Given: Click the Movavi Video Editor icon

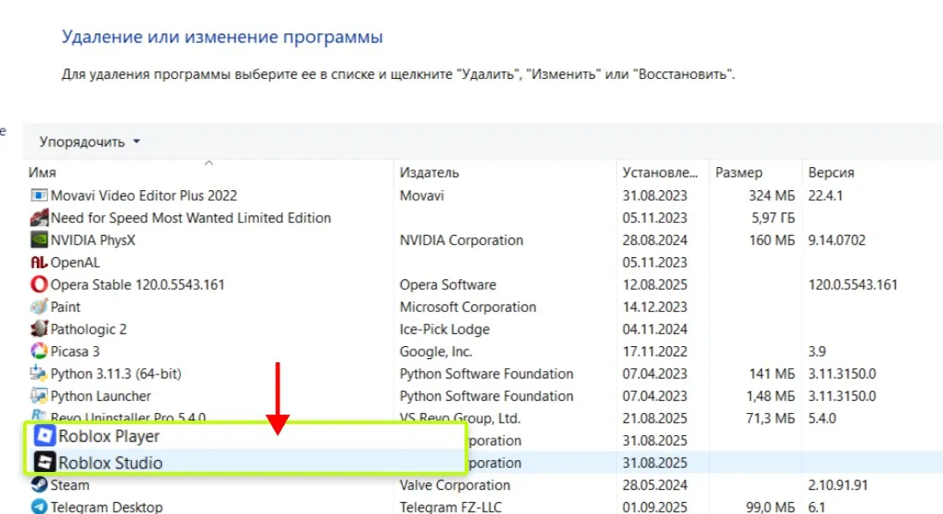Looking at the screenshot, I should click(39, 195).
